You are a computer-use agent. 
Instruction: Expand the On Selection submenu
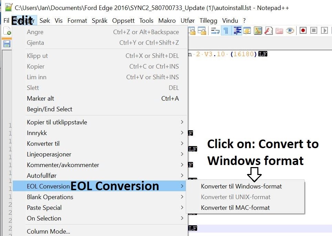click(x=100, y=218)
